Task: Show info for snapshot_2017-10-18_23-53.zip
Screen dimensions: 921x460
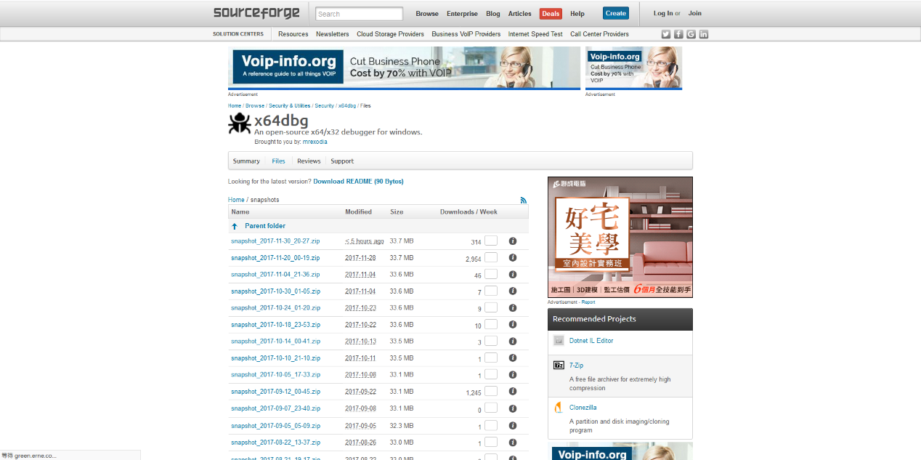Action: (513, 325)
